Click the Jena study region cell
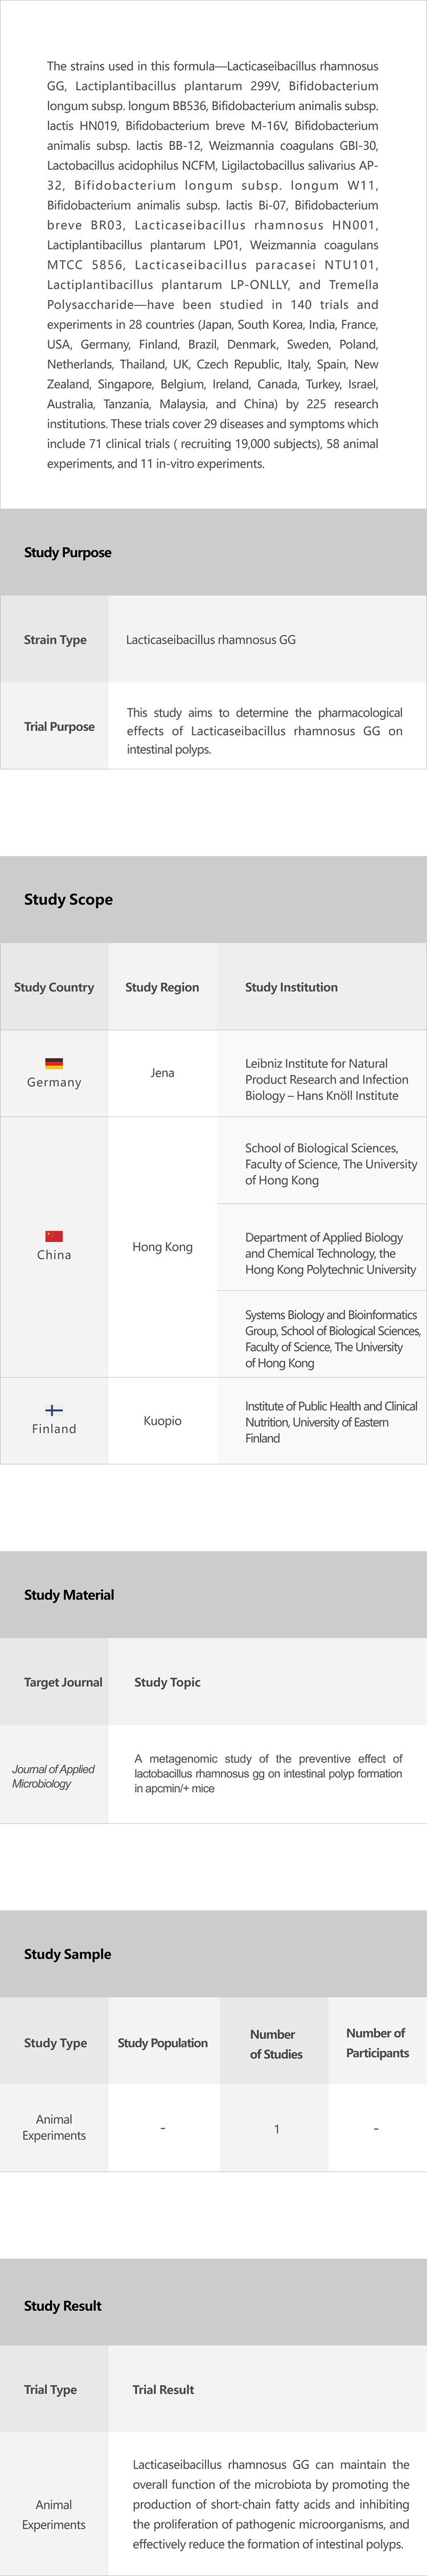This screenshot has width=427, height=2576. [162, 1073]
